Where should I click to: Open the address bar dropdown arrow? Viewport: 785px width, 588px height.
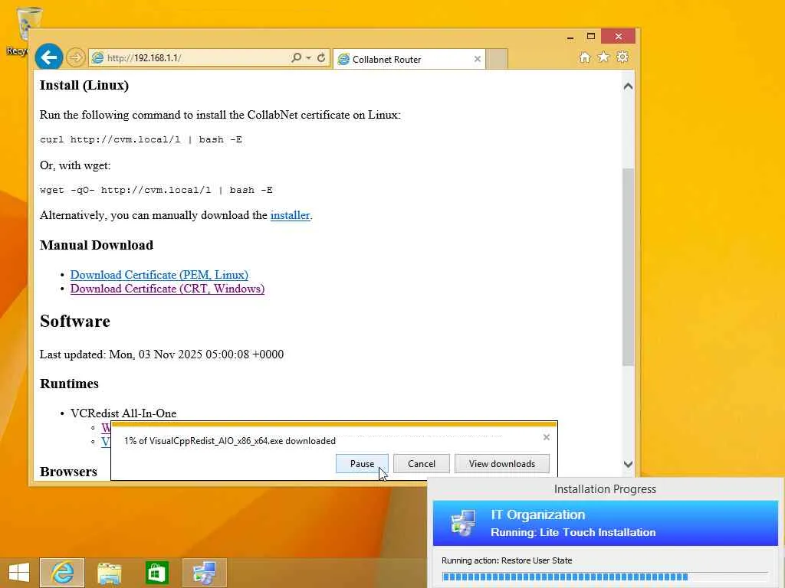click(x=308, y=58)
